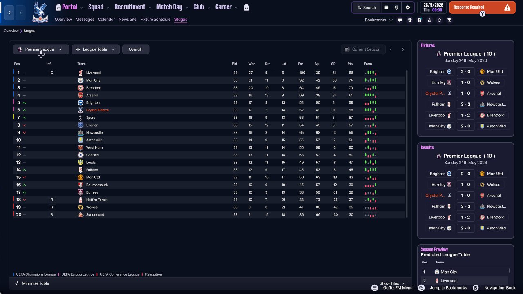Expand the Career menu chevron
The image size is (523, 294).
(x=236, y=7)
